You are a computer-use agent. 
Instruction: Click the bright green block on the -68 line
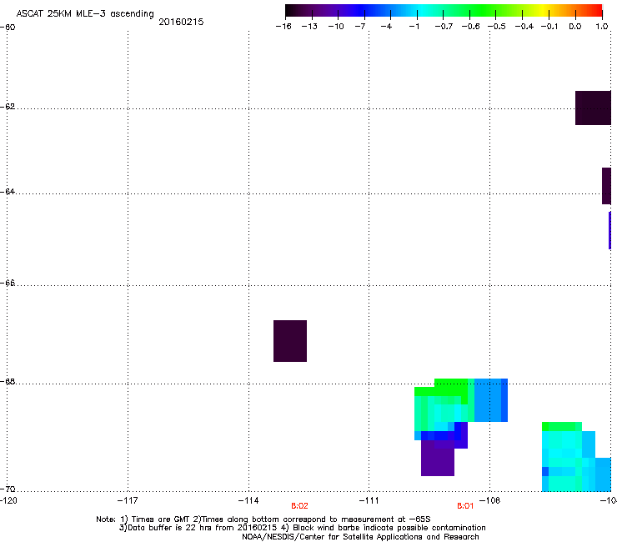point(451,387)
